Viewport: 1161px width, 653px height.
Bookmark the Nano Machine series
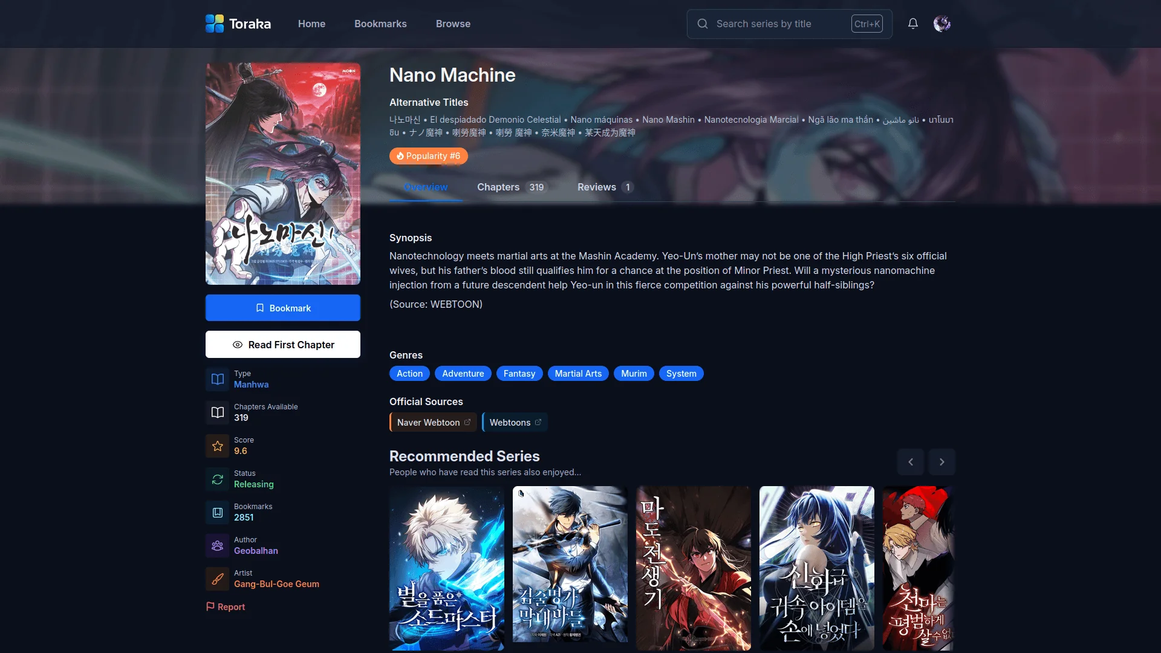(283, 308)
